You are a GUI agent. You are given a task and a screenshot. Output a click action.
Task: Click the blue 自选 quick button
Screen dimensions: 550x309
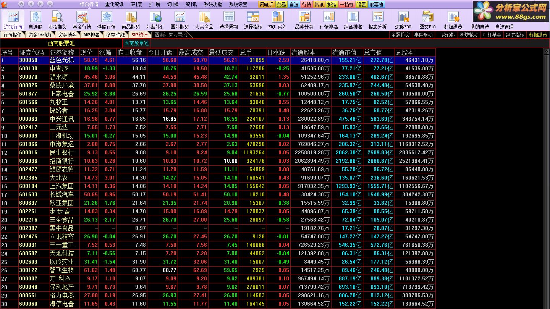coord(294,5)
